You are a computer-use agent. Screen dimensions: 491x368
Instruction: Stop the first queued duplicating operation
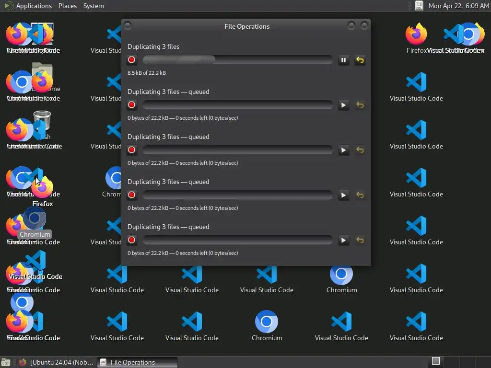coord(131,105)
